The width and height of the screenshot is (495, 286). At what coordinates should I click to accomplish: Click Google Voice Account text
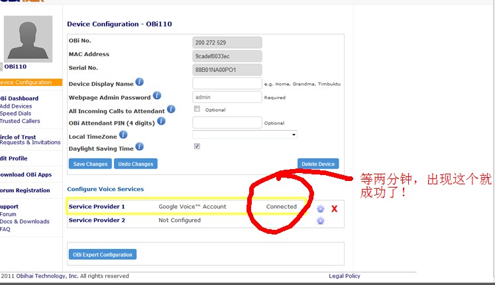[x=192, y=207]
